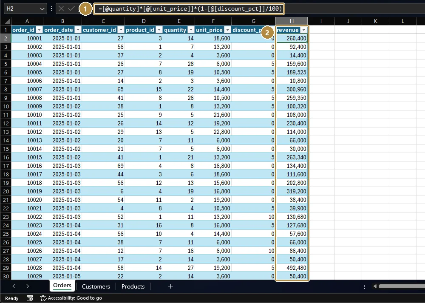Click order_date cell in row 10020
This screenshot has height=303, width=425.
click(x=62, y=200)
